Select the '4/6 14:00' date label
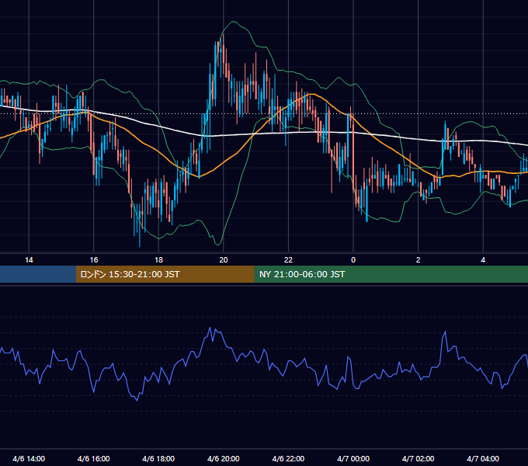 (x=29, y=458)
